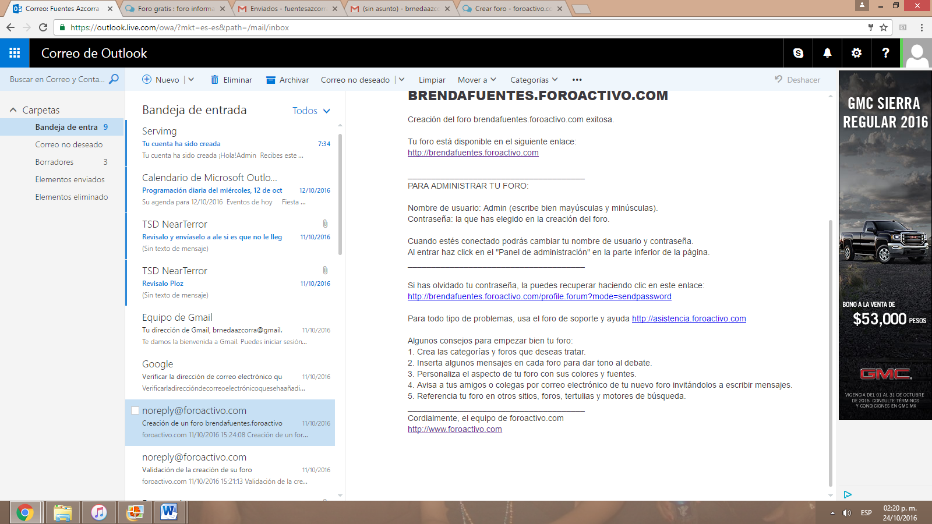Click the AdChoices icon below the ad
The width and height of the screenshot is (932, 524).
[848, 494]
